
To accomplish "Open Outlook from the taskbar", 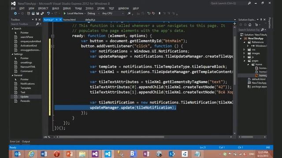I will [18, 154].
